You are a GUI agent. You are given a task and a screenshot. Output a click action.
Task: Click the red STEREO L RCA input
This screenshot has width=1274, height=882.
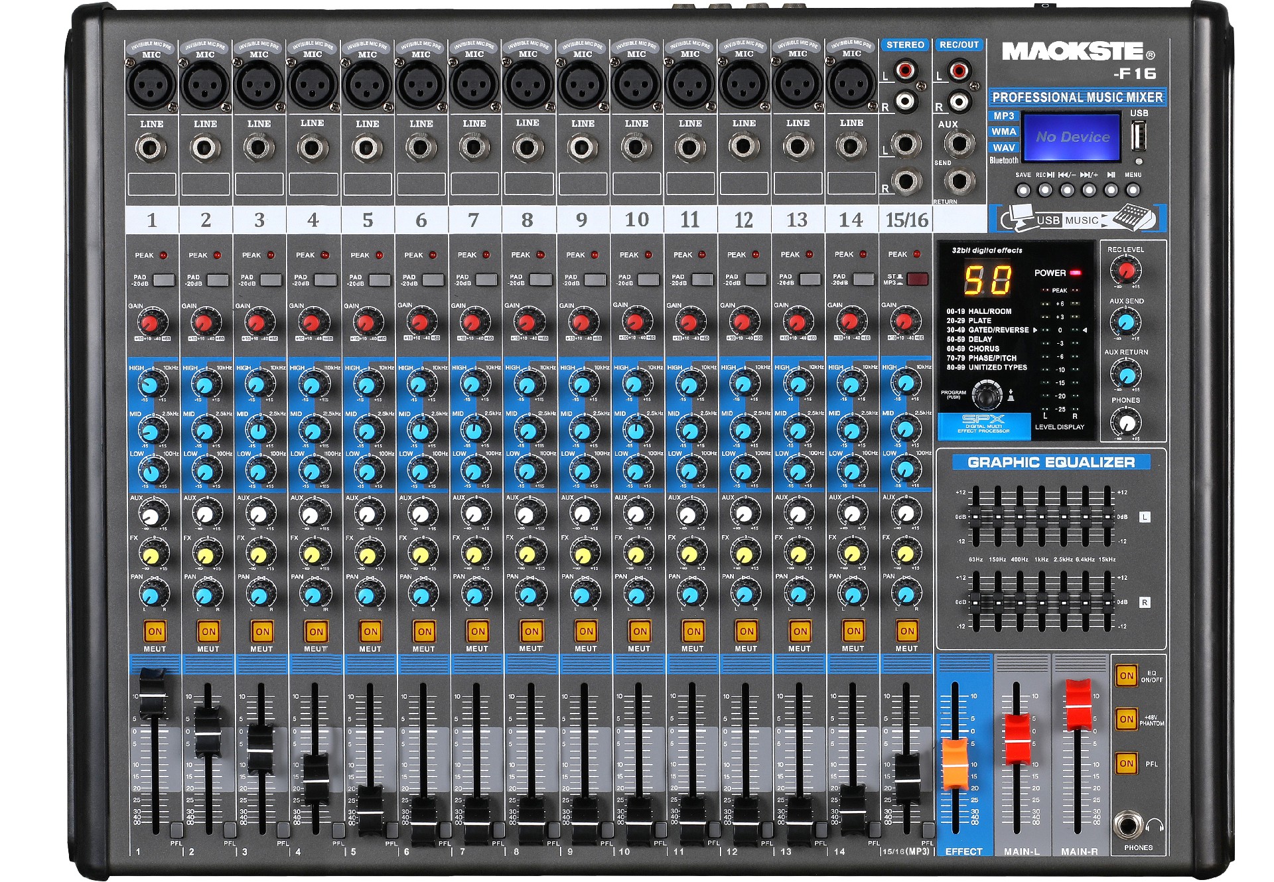click(904, 70)
